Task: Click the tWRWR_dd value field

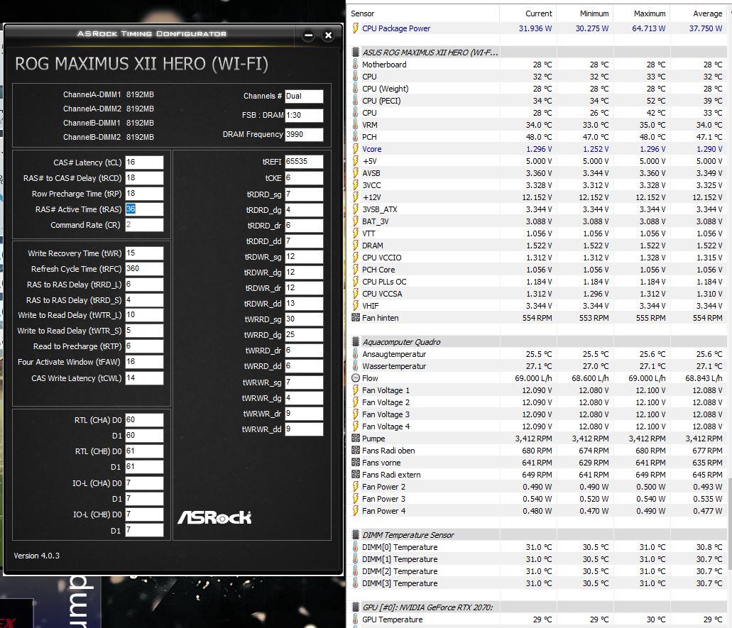Action: pos(304,429)
